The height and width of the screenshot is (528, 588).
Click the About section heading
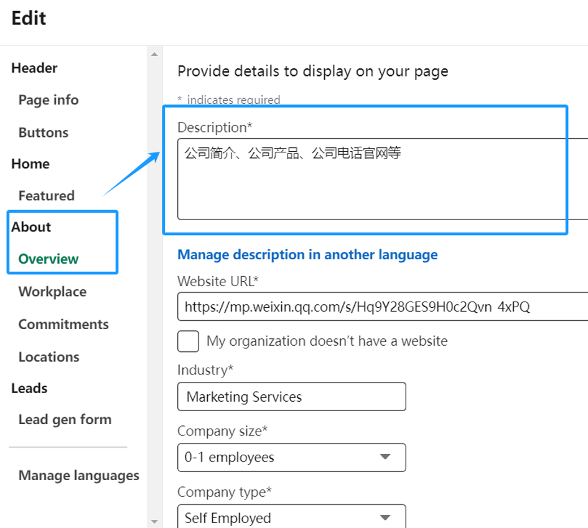(31, 227)
